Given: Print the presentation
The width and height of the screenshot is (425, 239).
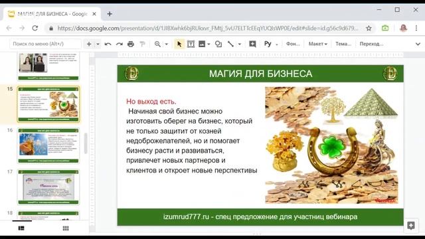Looking at the screenshot, I should 131,44.
